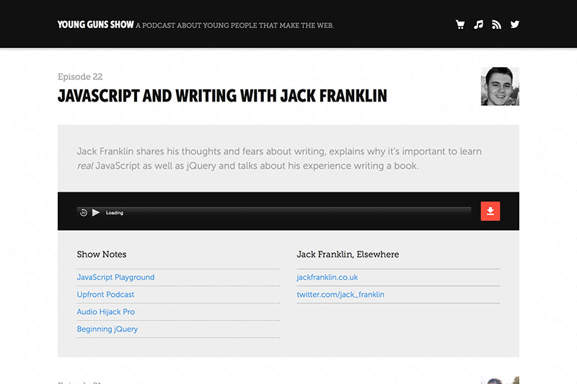The height and width of the screenshot is (384, 577).
Task: Click the Jack Franklin, Elsewhere heading
Action: coord(348,254)
